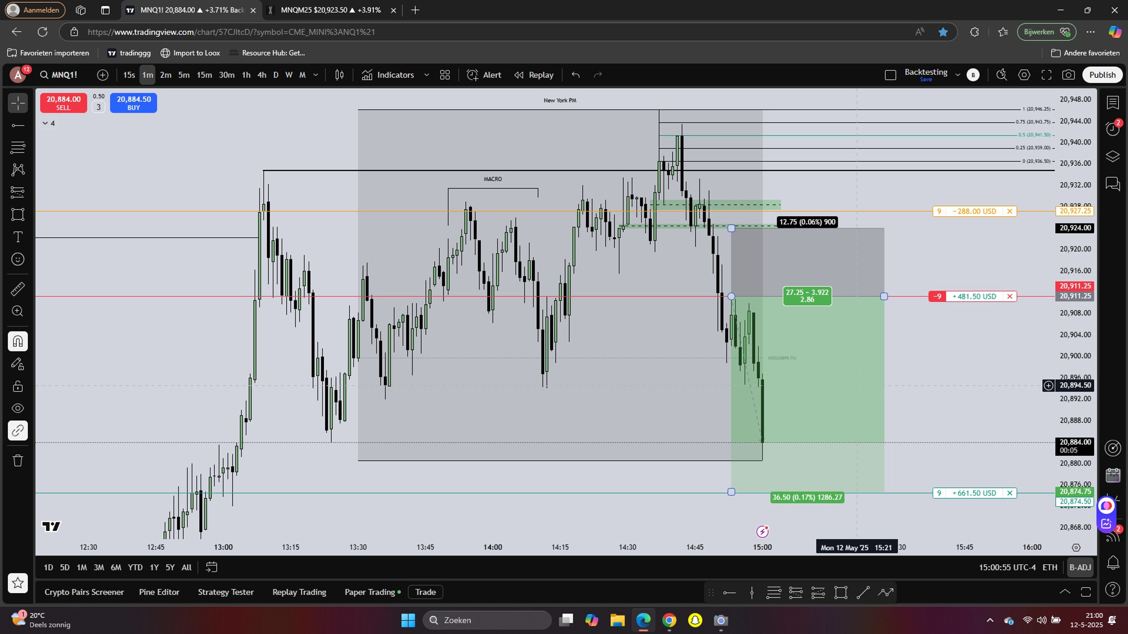Image resolution: width=1128 pixels, height=634 pixels.
Task: Switch to the MNQM25 browser tab
Action: [331, 10]
